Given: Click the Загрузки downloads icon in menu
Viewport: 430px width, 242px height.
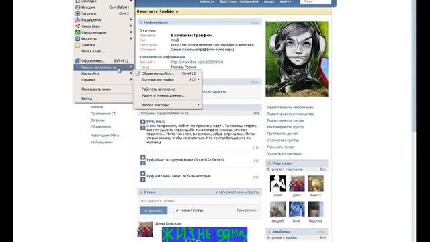Looking at the screenshot, I should (x=78, y=13).
